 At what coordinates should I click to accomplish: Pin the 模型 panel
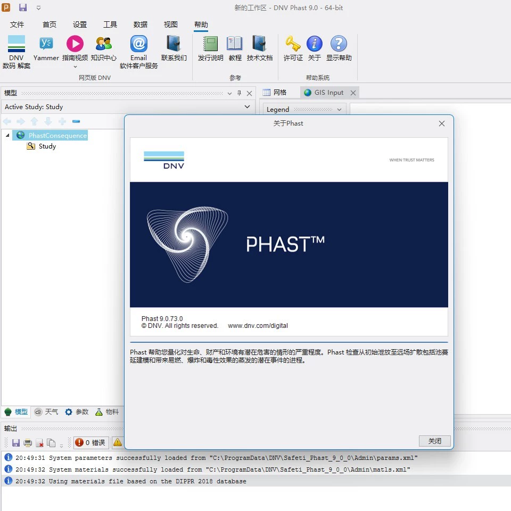coord(239,93)
